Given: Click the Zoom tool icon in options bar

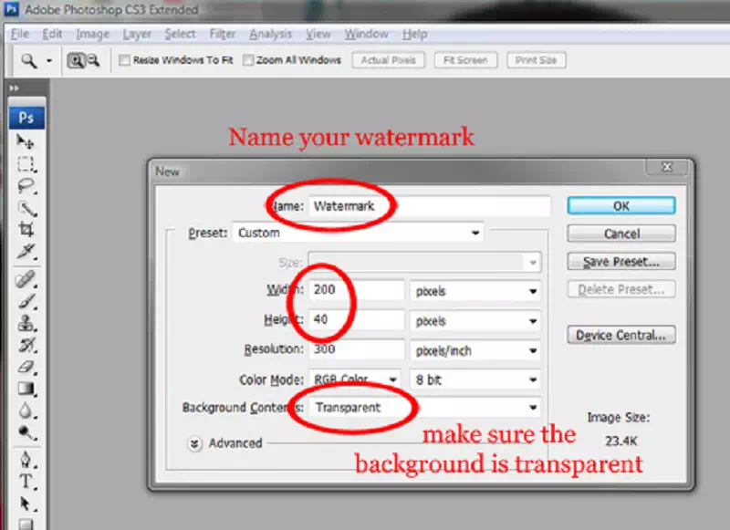Looking at the screenshot, I should pos(28,60).
